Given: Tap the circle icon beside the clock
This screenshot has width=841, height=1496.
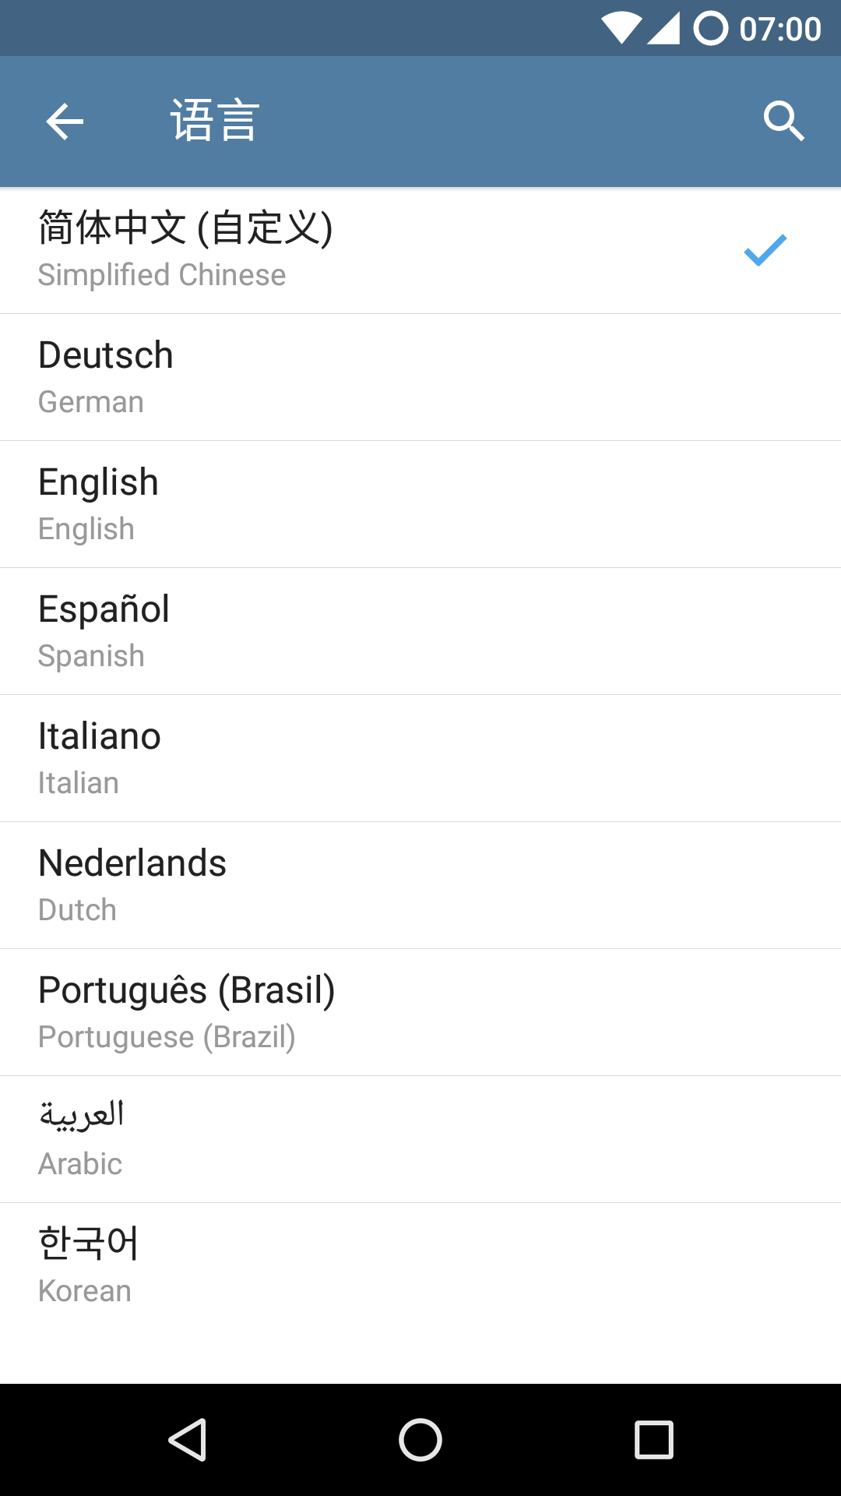Looking at the screenshot, I should point(711,28).
